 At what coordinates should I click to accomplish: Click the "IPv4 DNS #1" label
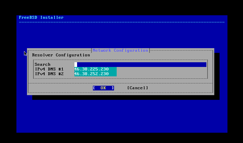[49, 69]
